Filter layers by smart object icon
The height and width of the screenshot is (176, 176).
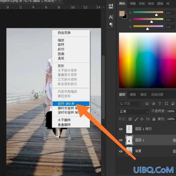click(x=173, y=104)
